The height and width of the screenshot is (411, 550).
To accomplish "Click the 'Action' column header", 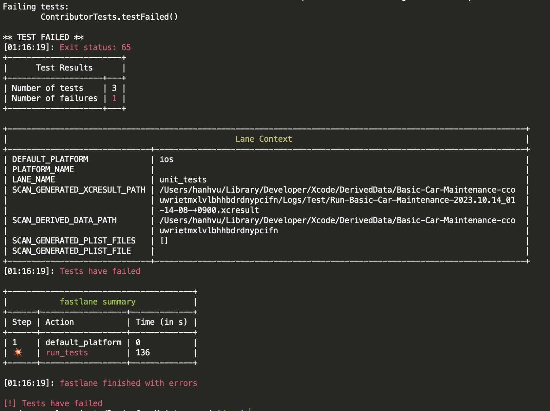I will click(x=60, y=322).
